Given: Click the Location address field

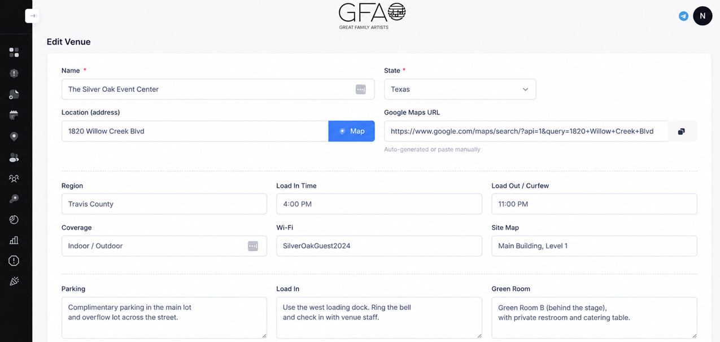Looking at the screenshot, I should [195, 131].
